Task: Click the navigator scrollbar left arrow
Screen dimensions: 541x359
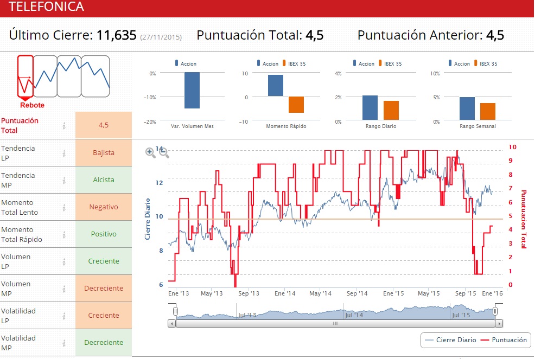Action: tap(172, 323)
